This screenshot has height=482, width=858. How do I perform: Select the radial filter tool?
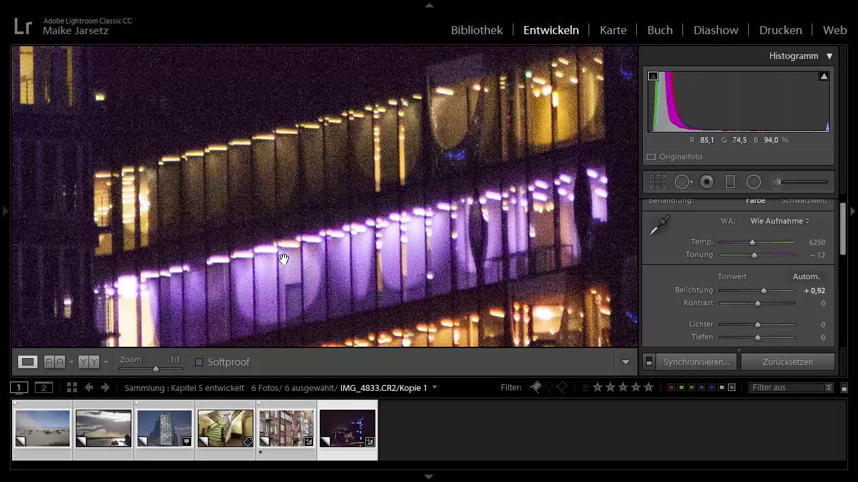(x=753, y=182)
